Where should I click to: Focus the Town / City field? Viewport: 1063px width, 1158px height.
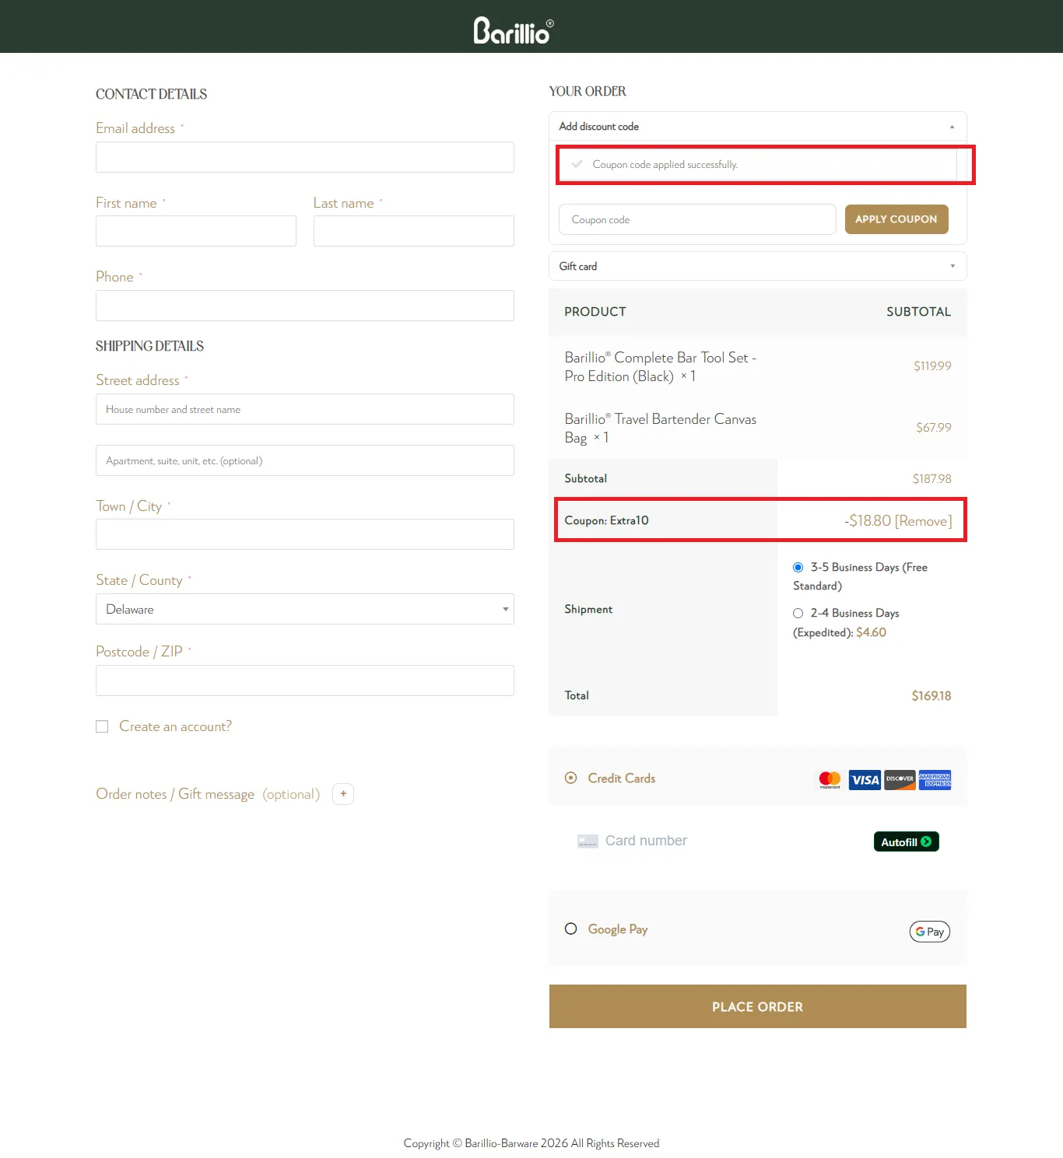click(x=305, y=534)
